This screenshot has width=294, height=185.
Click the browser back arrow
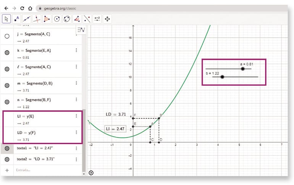coord(6,8)
